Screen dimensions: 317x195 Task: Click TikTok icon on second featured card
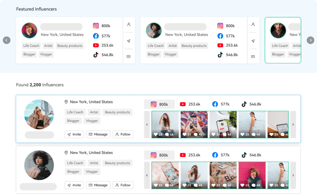tap(220, 55)
